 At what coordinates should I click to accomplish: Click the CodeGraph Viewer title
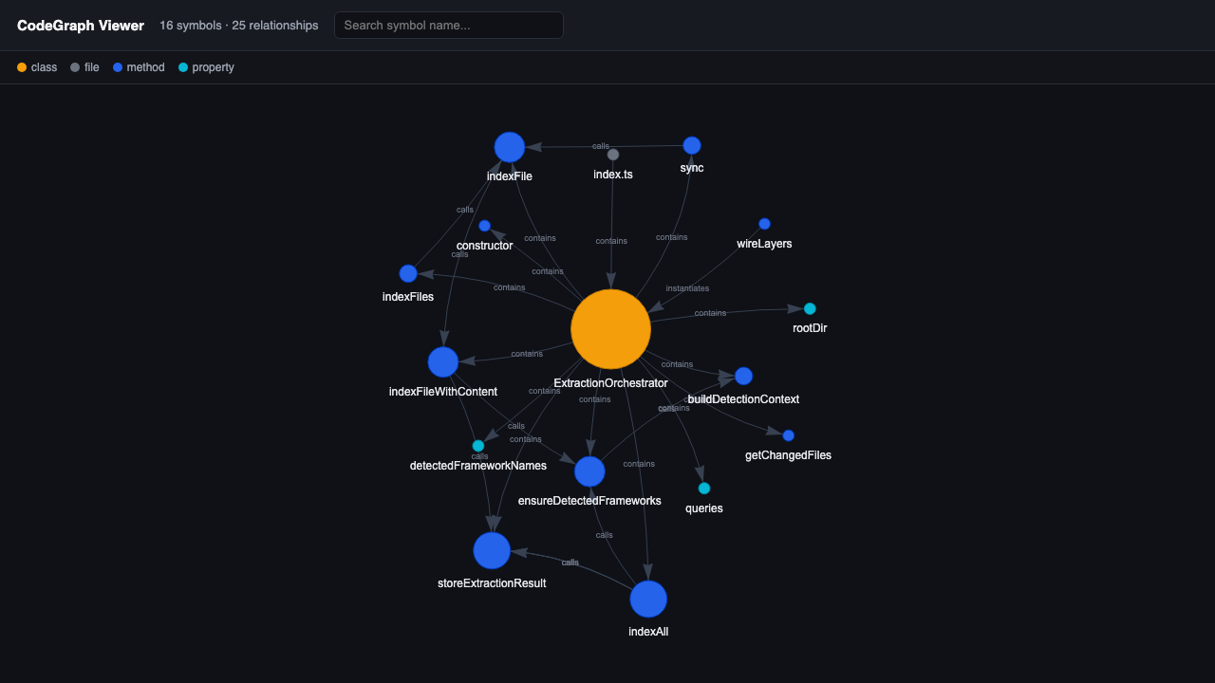(81, 26)
